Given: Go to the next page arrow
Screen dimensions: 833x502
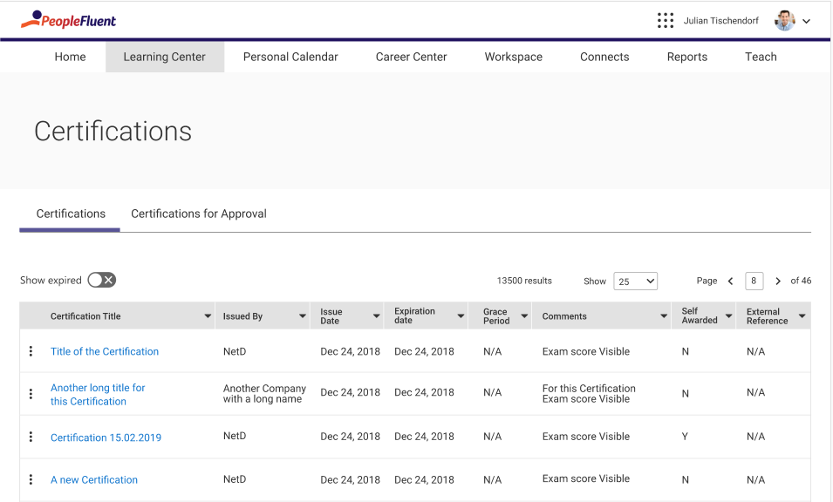Looking at the screenshot, I should pos(778,282).
